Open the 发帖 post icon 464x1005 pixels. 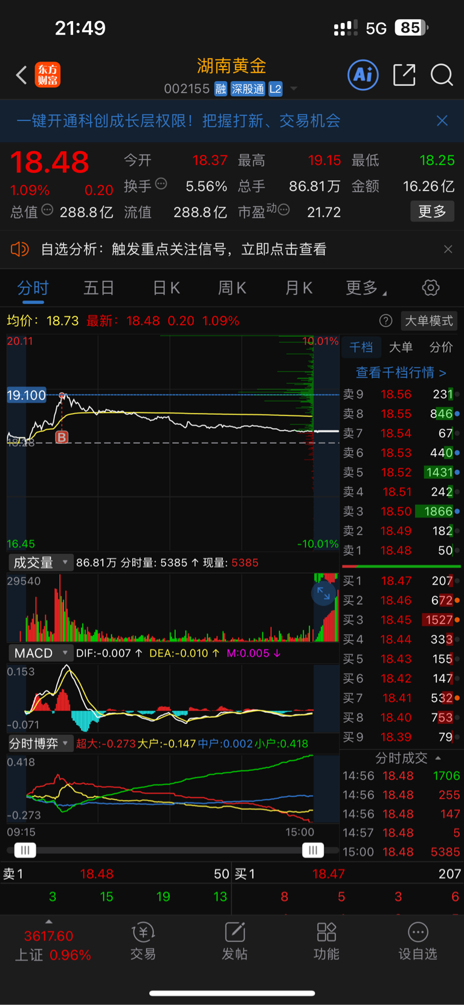click(x=234, y=942)
